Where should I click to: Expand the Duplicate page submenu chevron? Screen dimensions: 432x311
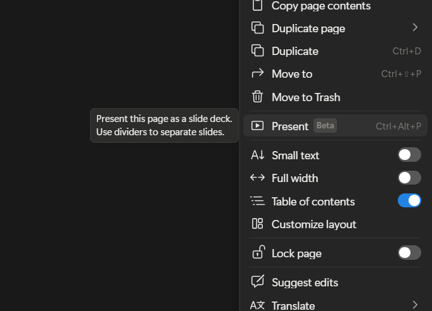pyautogui.click(x=415, y=28)
